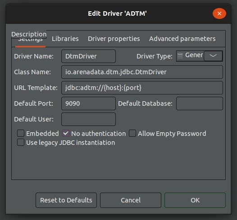
Task: Click the Generic database icon in Driver Type
Action: (x=180, y=55)
